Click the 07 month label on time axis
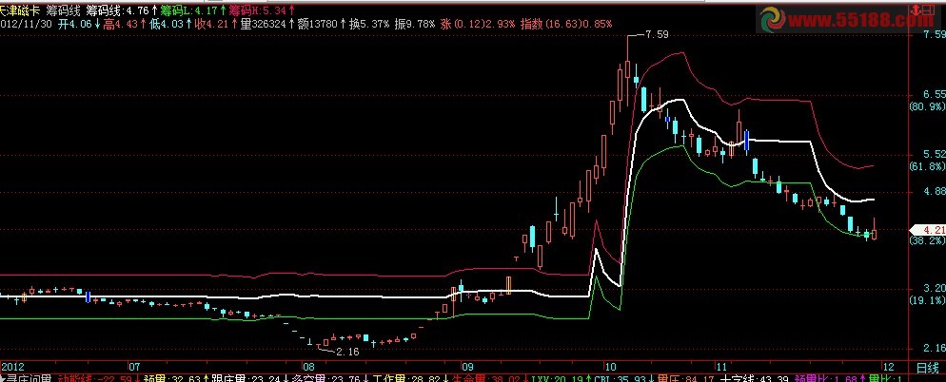 [x=134, y=367]
